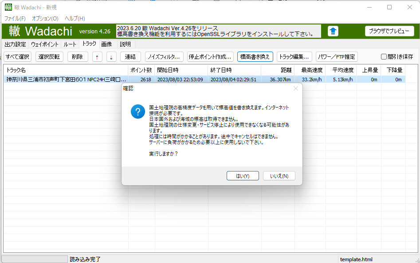Image resolution: width=420 pixels, height=263 pixels.
Task: Decline with the いいえ(N) button
Action: (x=279, y=176)
